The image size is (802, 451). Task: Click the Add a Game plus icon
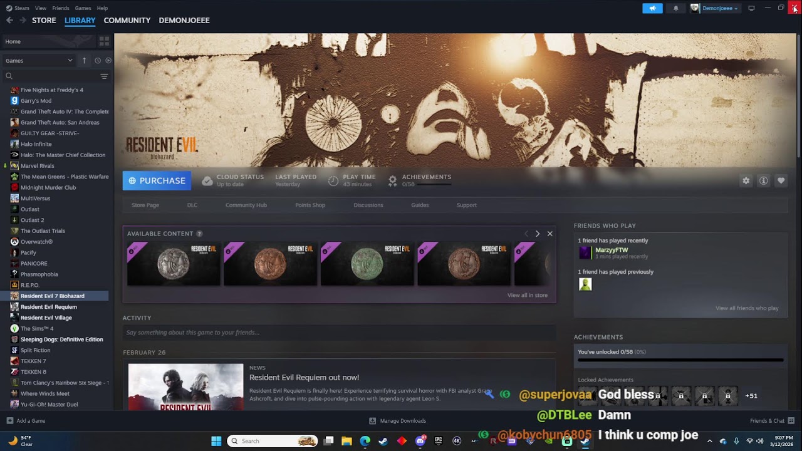point(9,421)
